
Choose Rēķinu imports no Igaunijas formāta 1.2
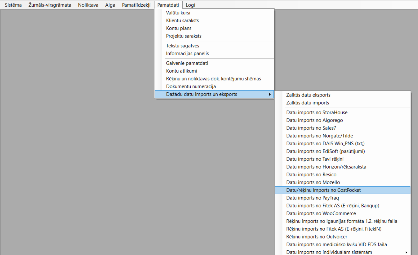click(343, 221)
